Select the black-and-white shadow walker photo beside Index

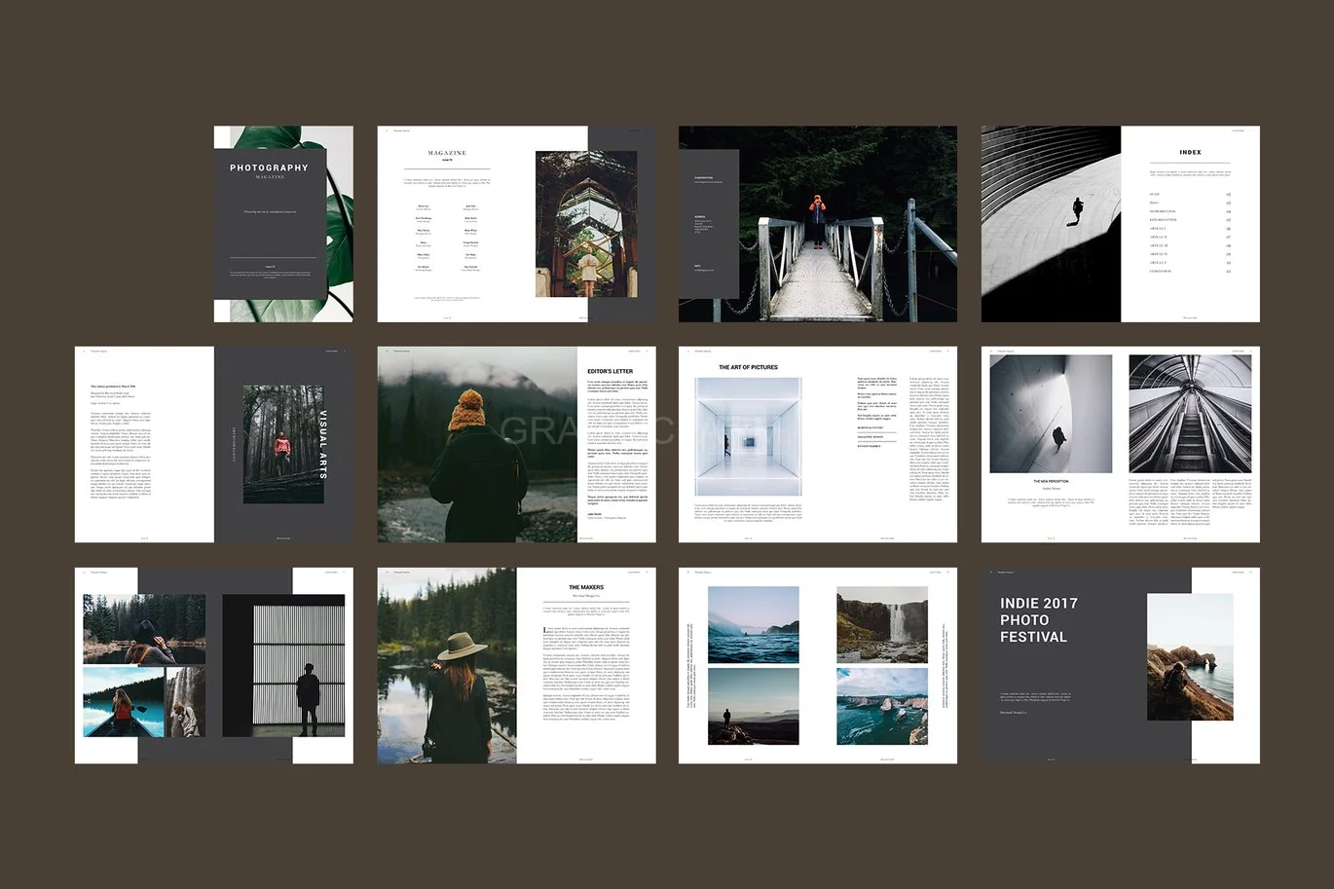(x=1052, y=224)
